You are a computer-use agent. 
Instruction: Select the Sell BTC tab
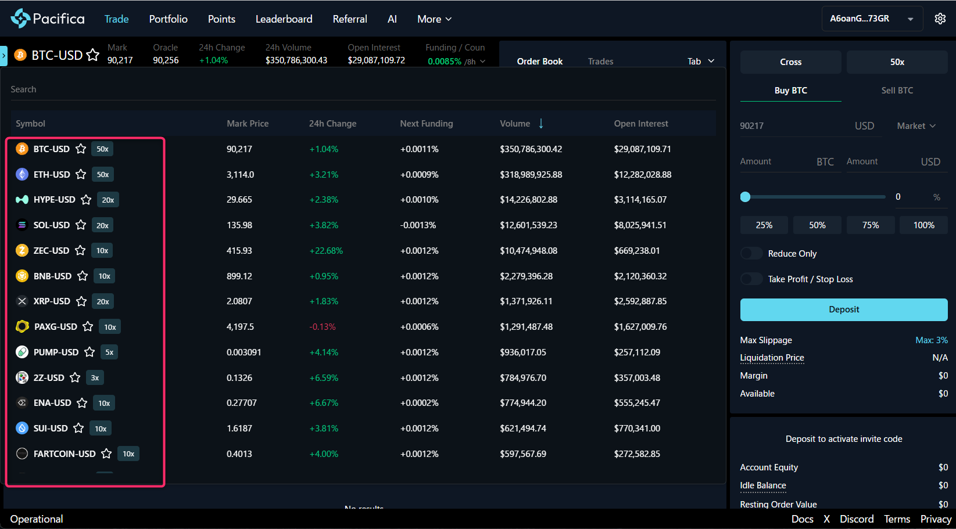click(x=897, y=91)
